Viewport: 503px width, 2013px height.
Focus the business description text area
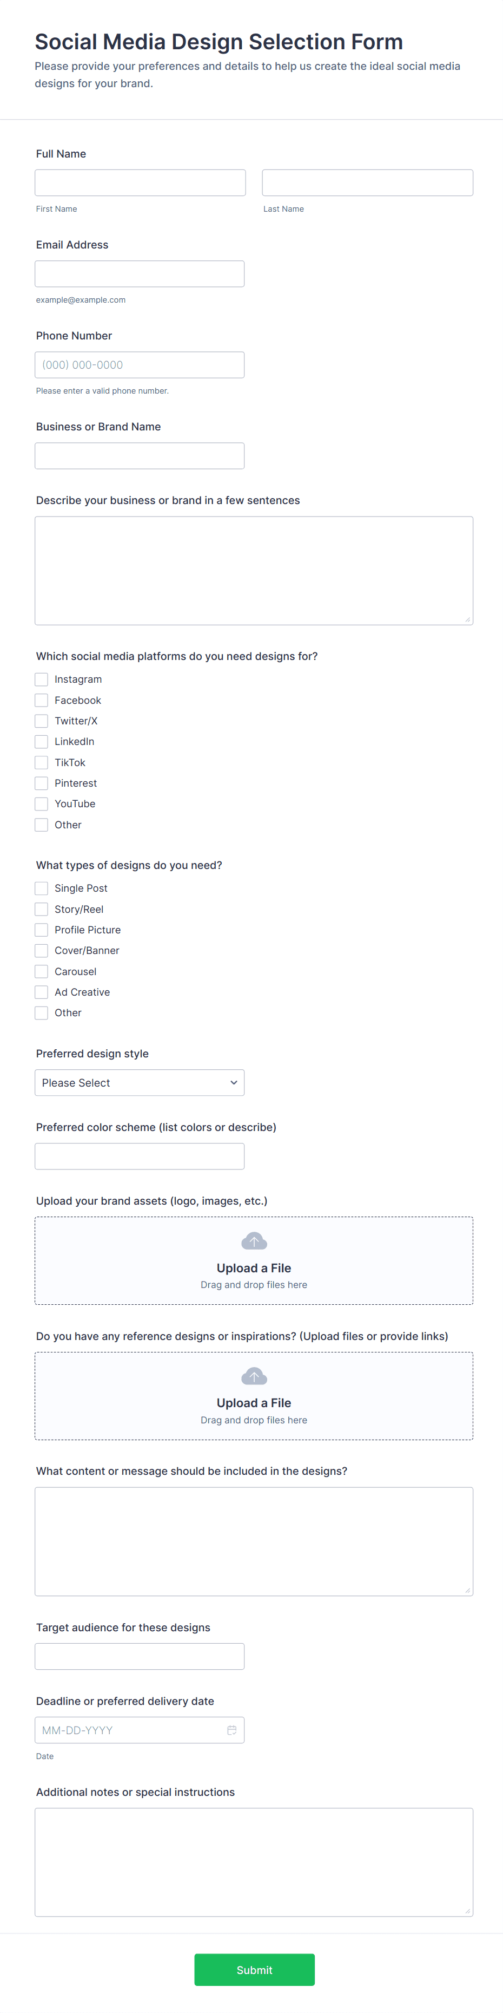coord(254,571)
